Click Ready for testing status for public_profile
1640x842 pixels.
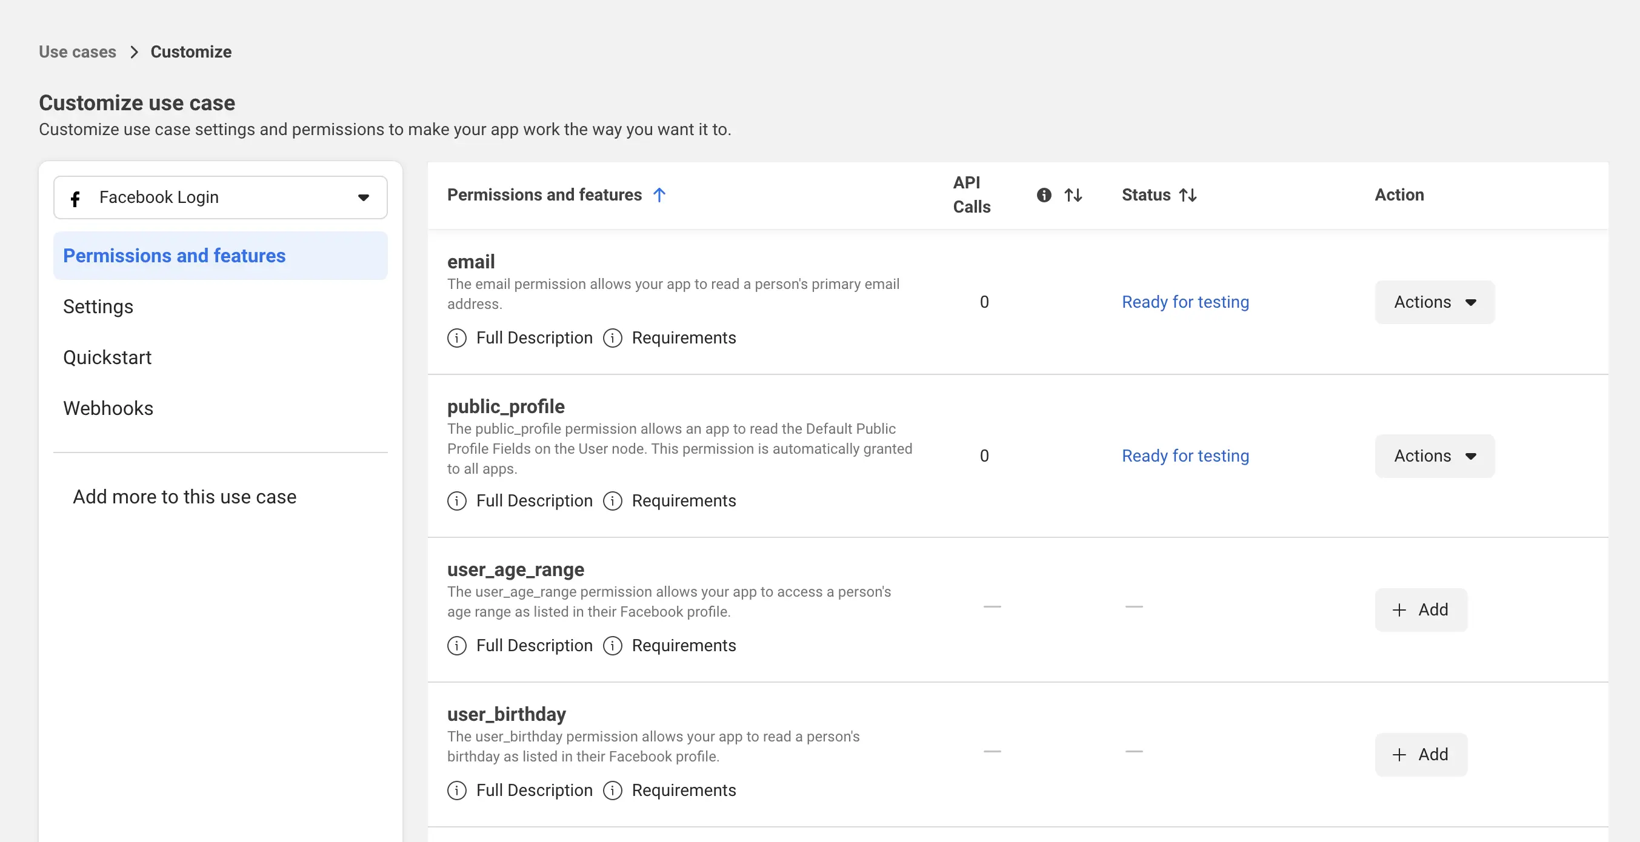1185,456
